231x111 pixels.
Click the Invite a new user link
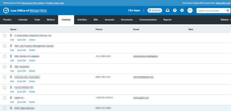[x=55, y=3]
